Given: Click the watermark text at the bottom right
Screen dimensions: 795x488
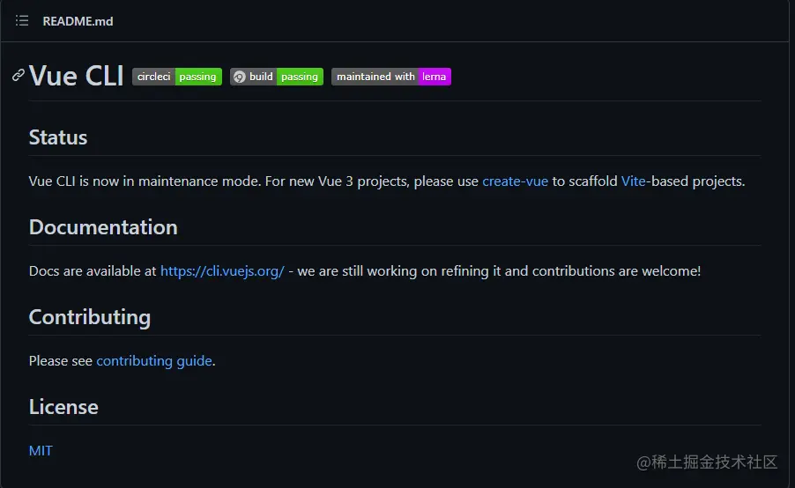Looking at the screenshot, I should pyautogui.click(x=707, y=462).
